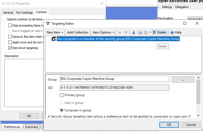Image resolution: width=203 pixels, height=132 pixels.
Task: Switch to the Extended tab at the bottom
Action: tap(32, 127)
